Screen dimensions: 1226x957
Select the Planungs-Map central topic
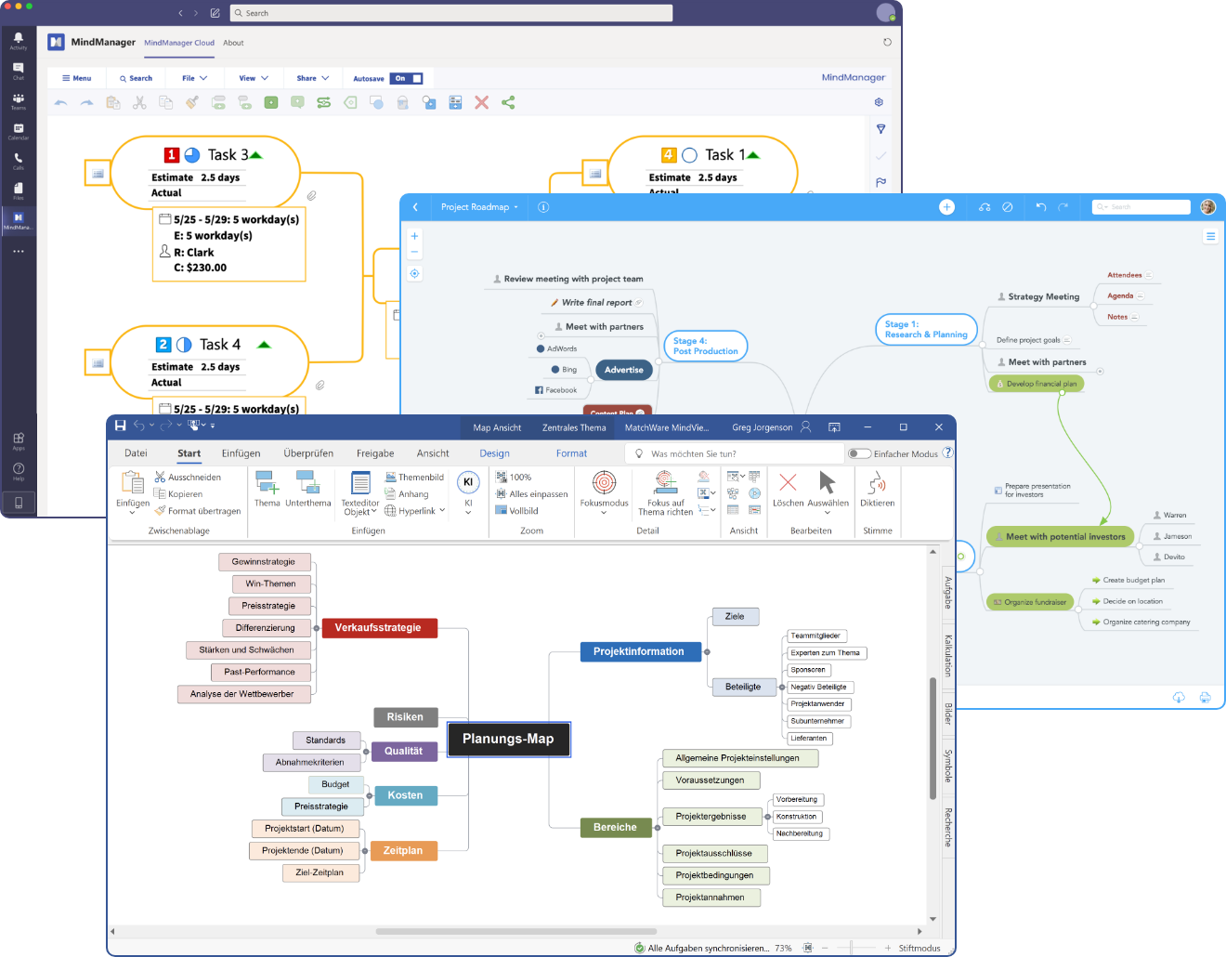[x=508, y=739]
